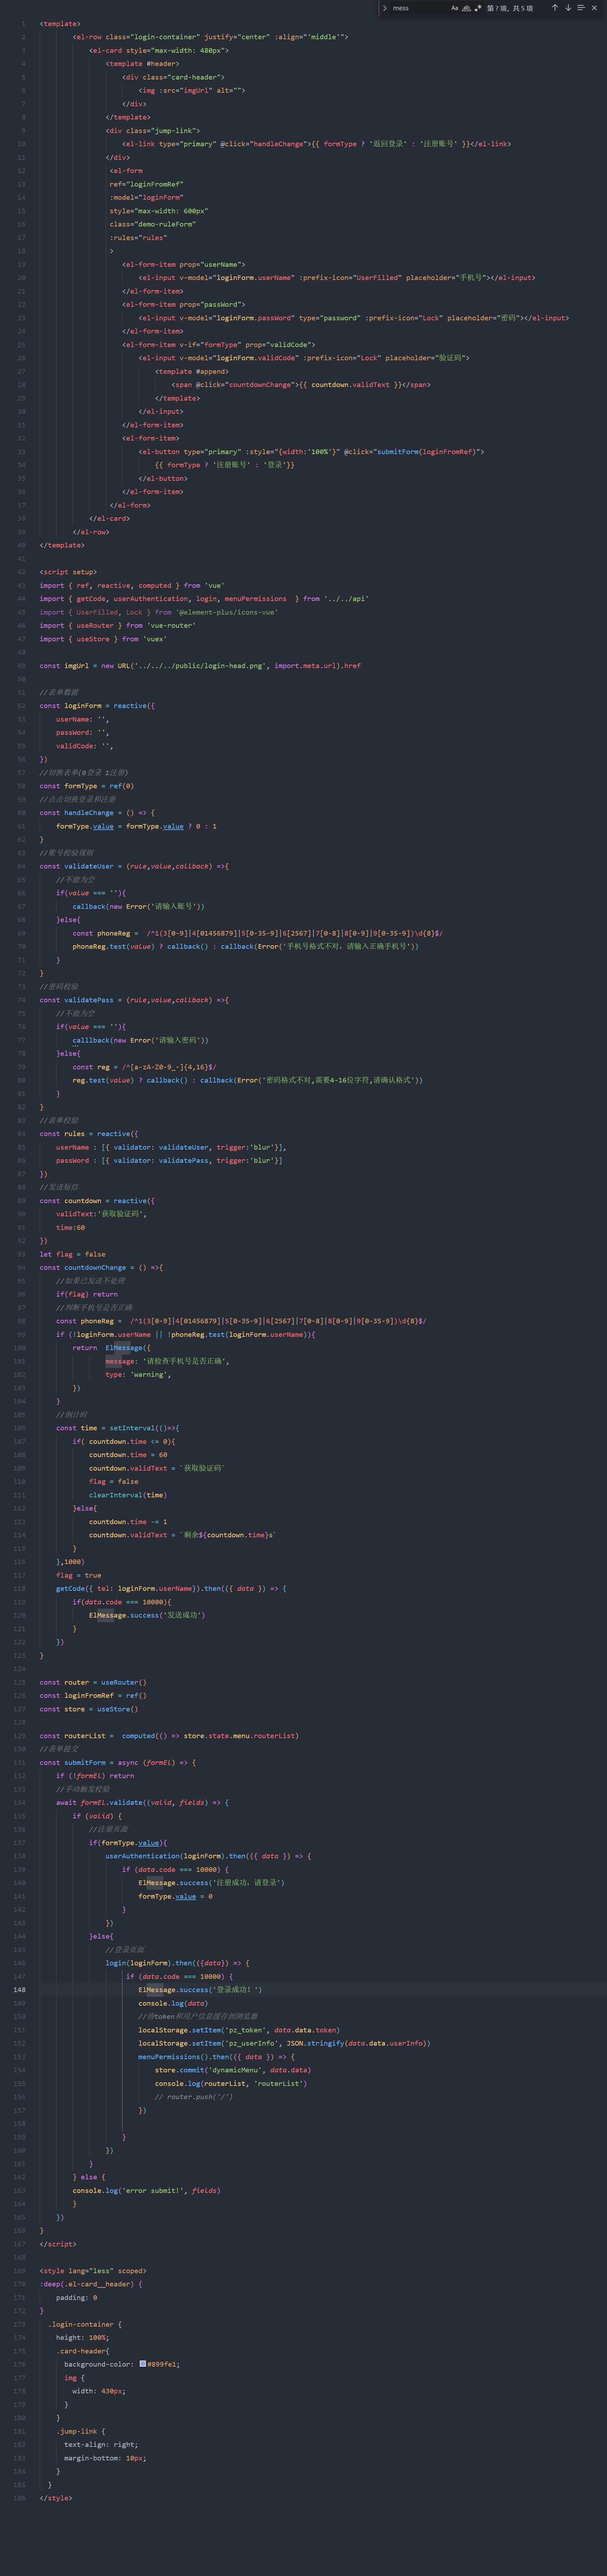This screenshot has width=607, height=2576.
Task: Click 'clearInterval(time)' line
Action: click(x=128, y=1494)
